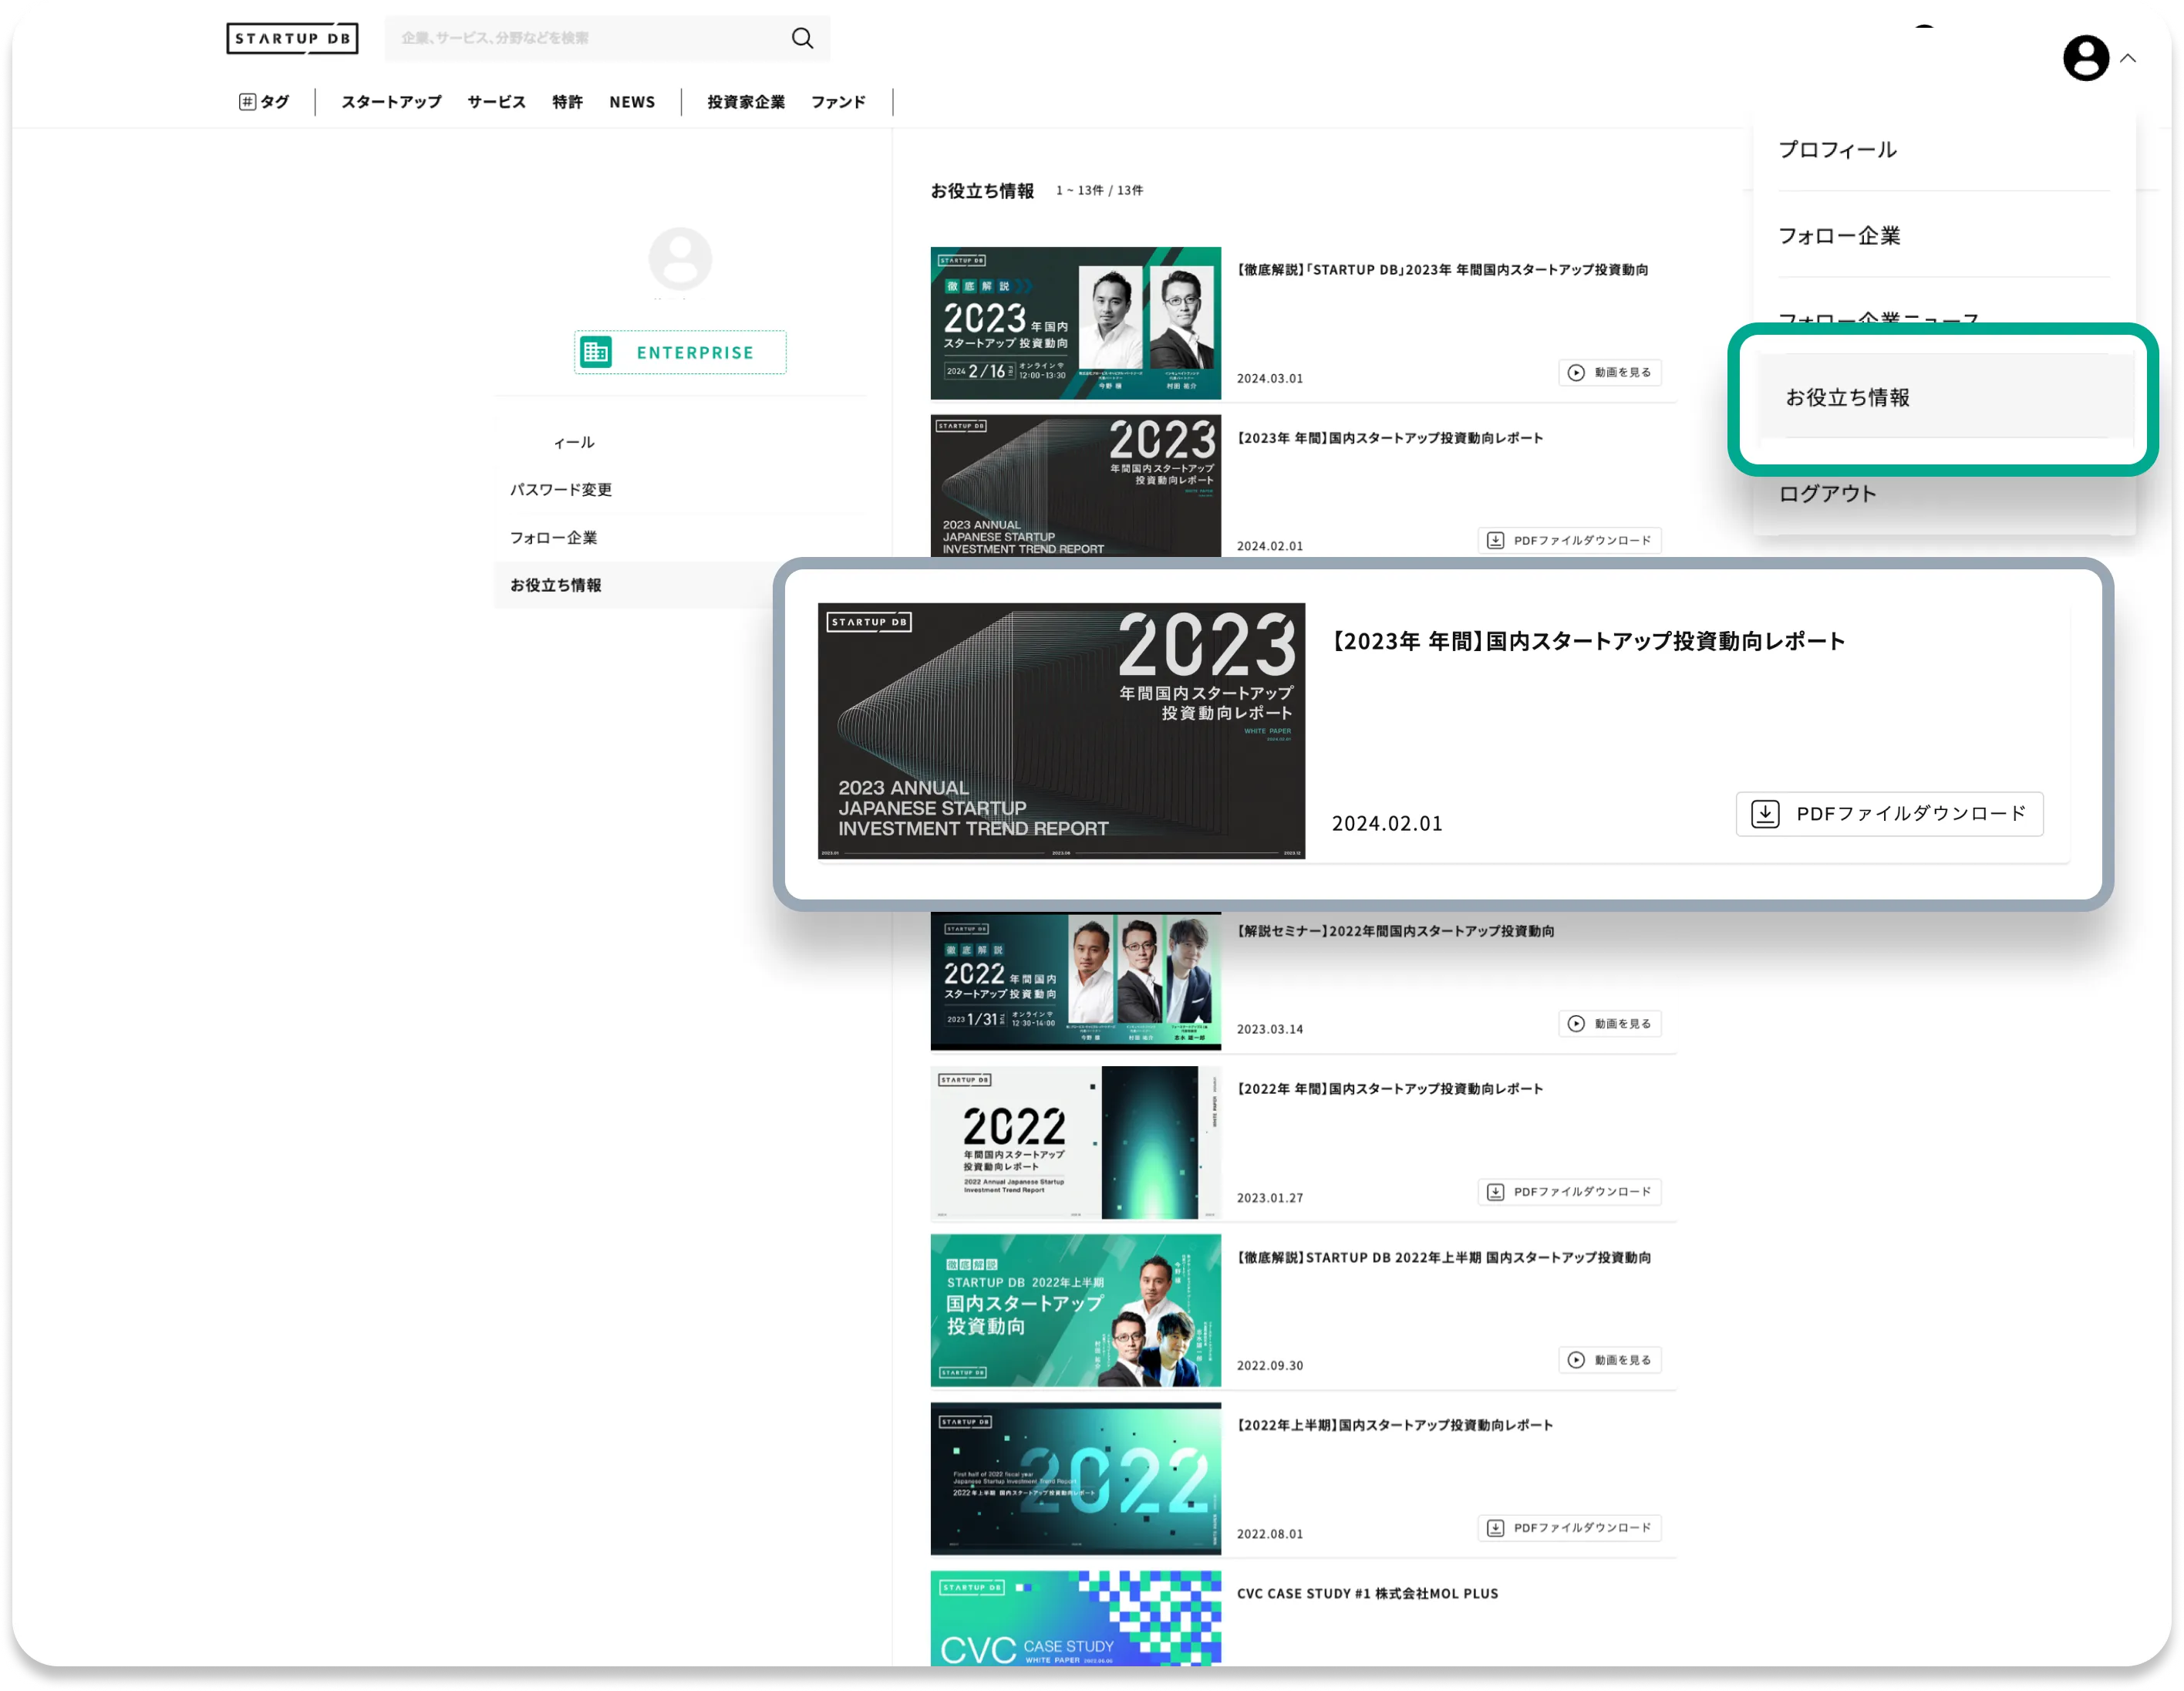Open プロフィール from dropdown menu
Screen dimensions: 2184x1691
click(x=1837, y=150)
